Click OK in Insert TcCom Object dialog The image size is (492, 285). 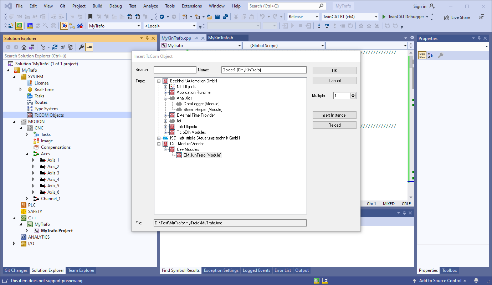[334, 71]
